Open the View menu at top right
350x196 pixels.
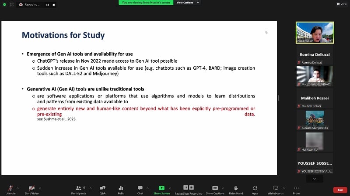point(341,4)
